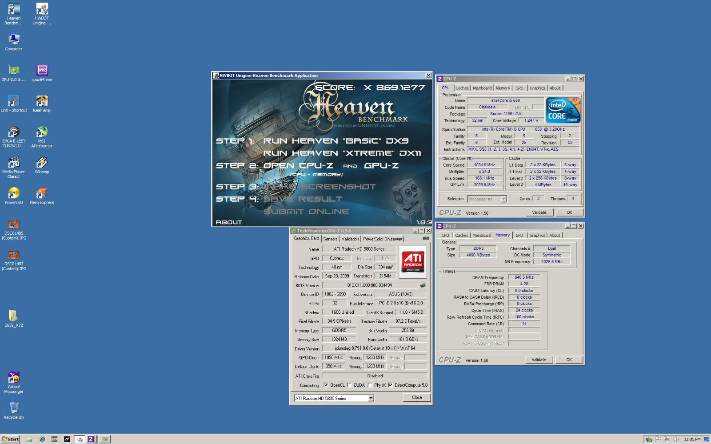Open the HWBOT Unigine desktop icon
711x444 pixels.
(42, 14)
